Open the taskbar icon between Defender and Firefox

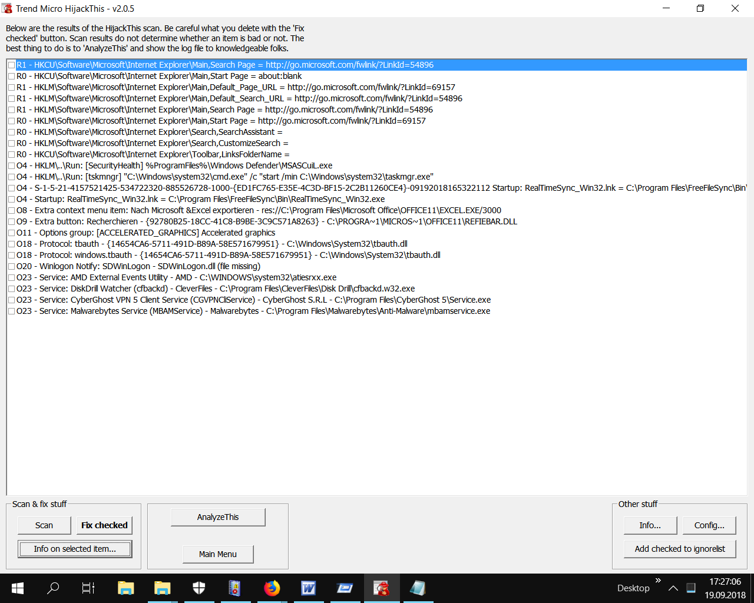click(235, 588)
